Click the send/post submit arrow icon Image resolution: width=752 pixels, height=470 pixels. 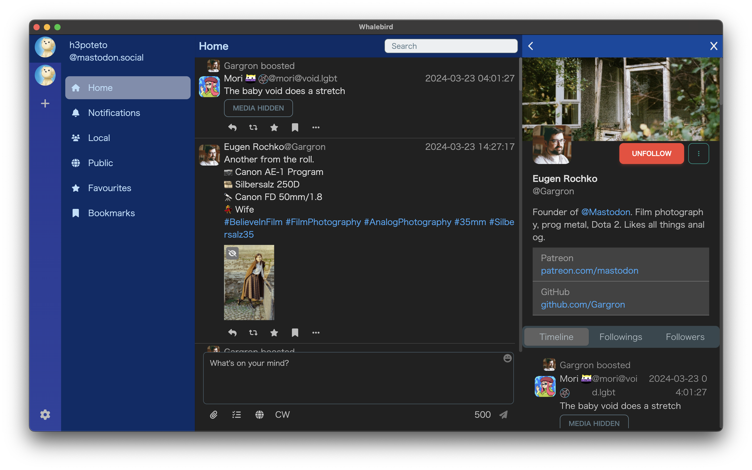[503, 415]
